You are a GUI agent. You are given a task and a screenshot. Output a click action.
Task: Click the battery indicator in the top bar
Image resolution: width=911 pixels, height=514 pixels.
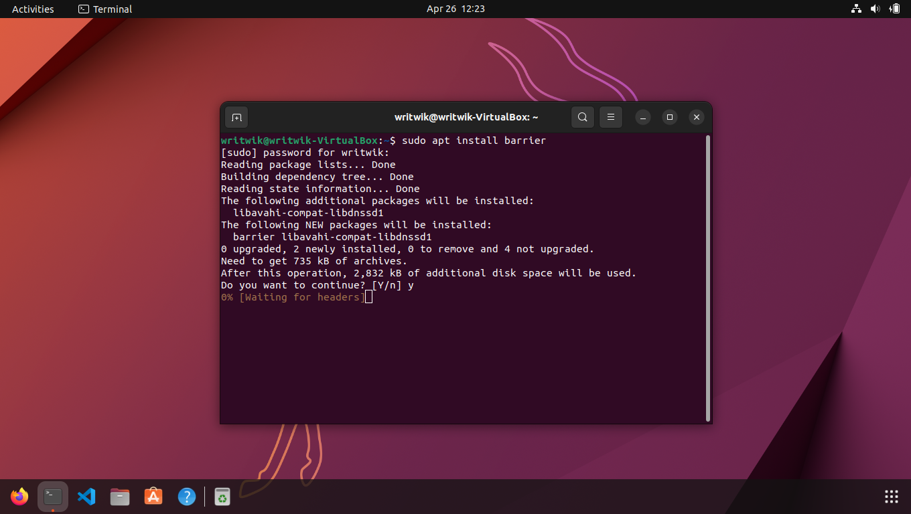[896, 9]
